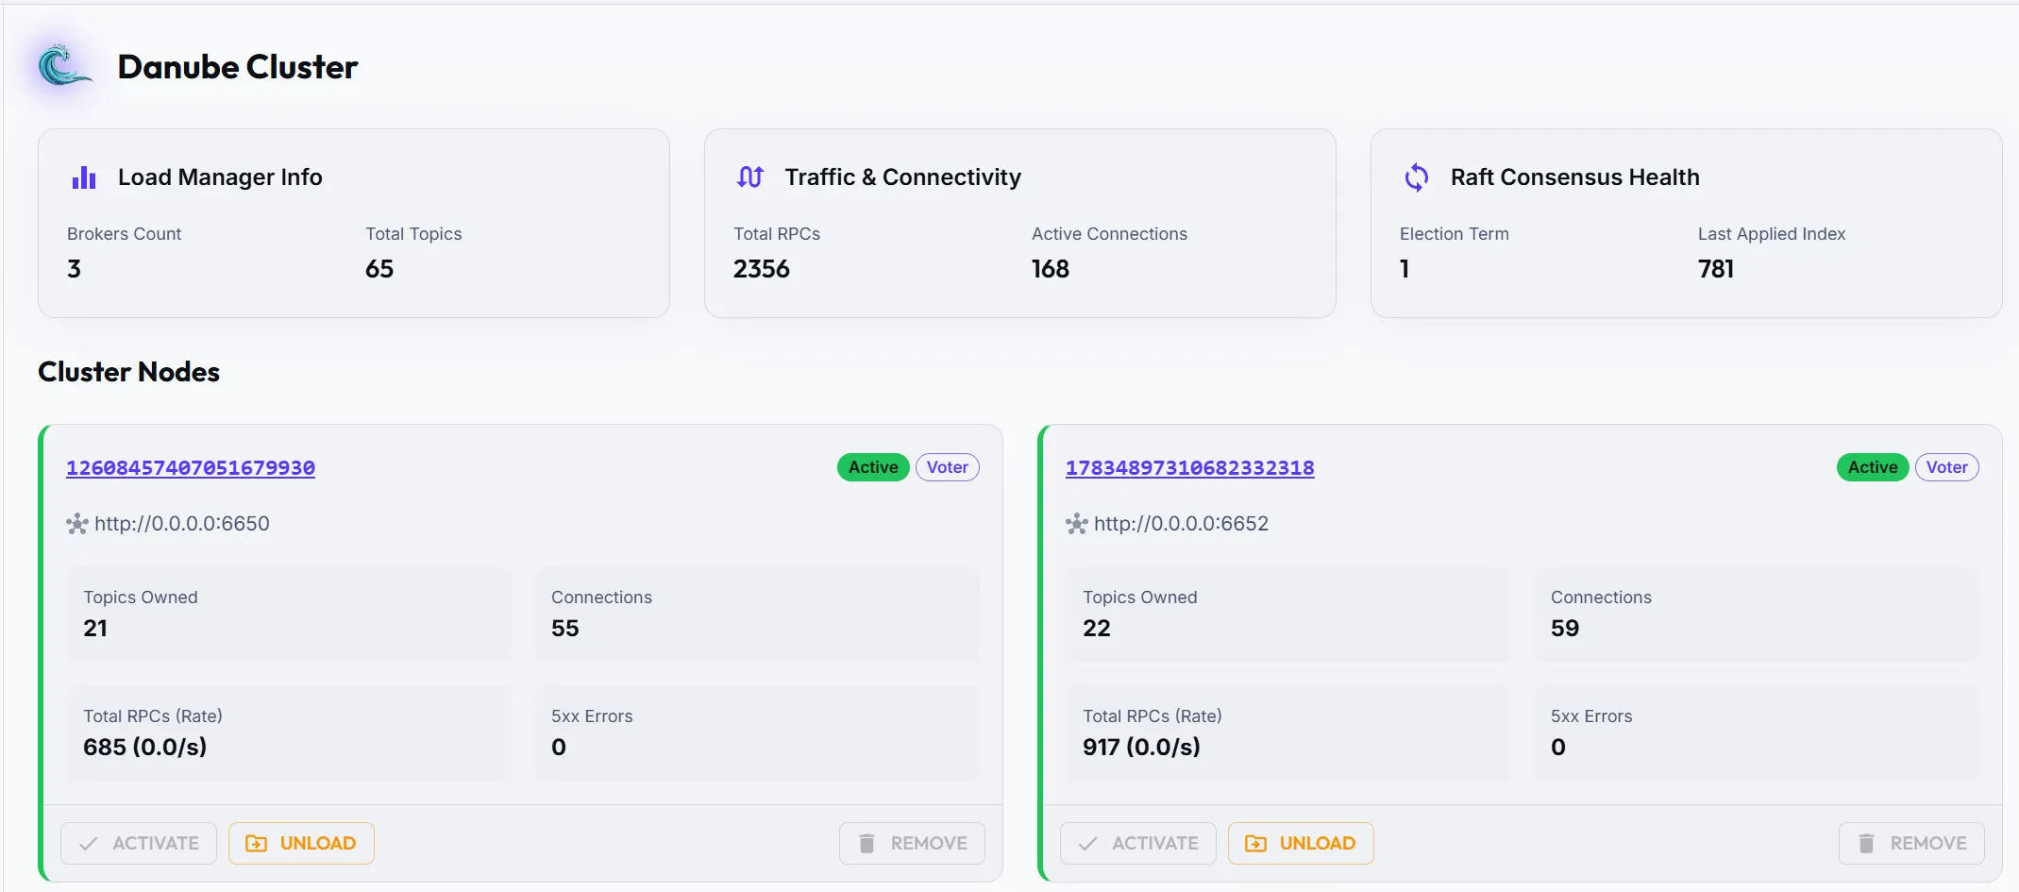
Task: Click the Total Topics value 65
Action: click(379, 269)
